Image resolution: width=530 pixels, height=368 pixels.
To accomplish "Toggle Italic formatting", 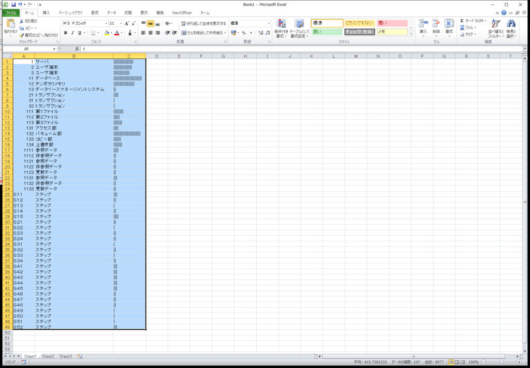I will [x=72, y=33].
